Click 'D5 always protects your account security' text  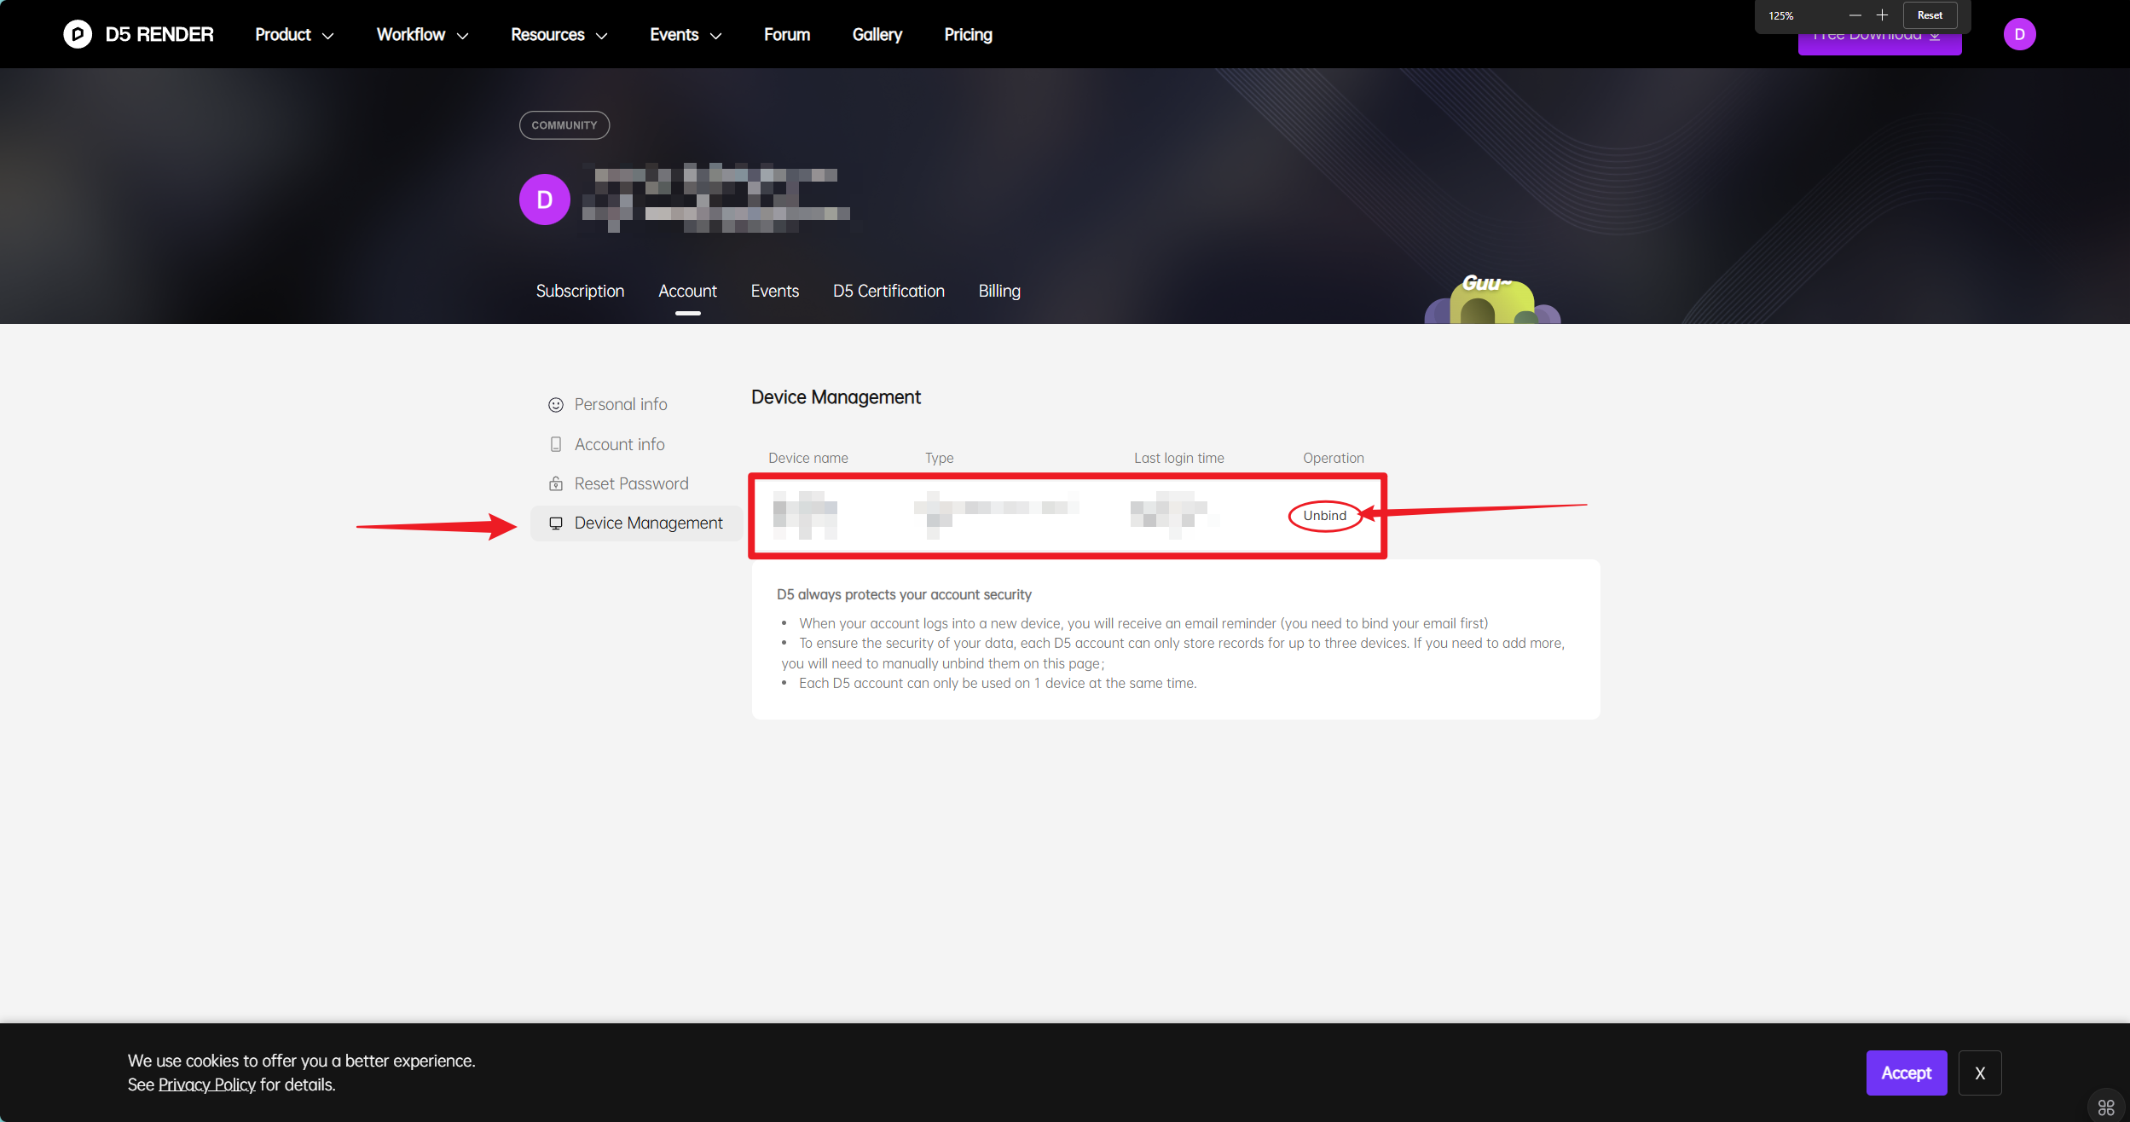(904, 594)
